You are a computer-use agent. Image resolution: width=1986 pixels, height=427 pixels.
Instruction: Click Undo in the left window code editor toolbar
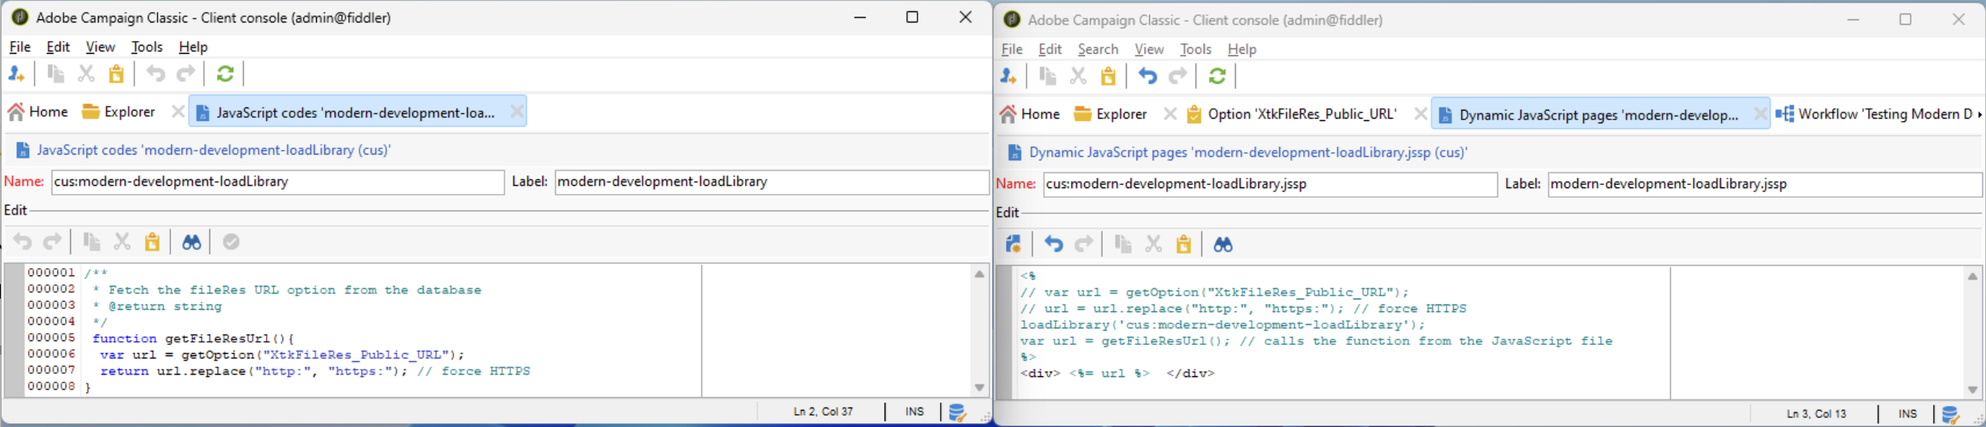click(x=22, y=242)
